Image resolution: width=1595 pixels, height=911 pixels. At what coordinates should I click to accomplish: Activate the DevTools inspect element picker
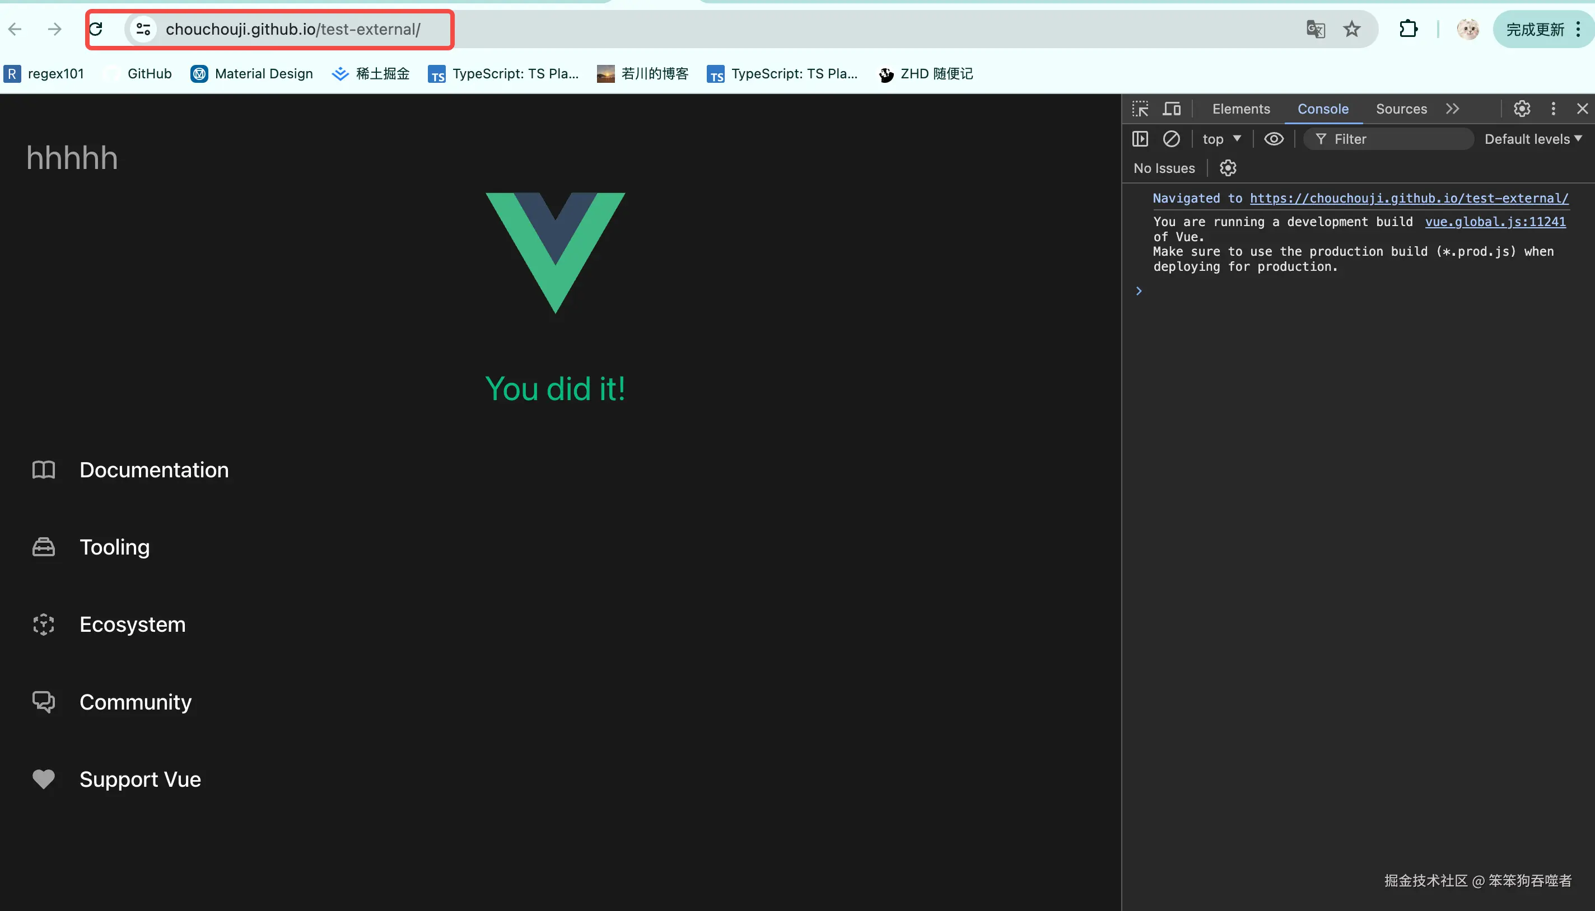point(1140,109)
